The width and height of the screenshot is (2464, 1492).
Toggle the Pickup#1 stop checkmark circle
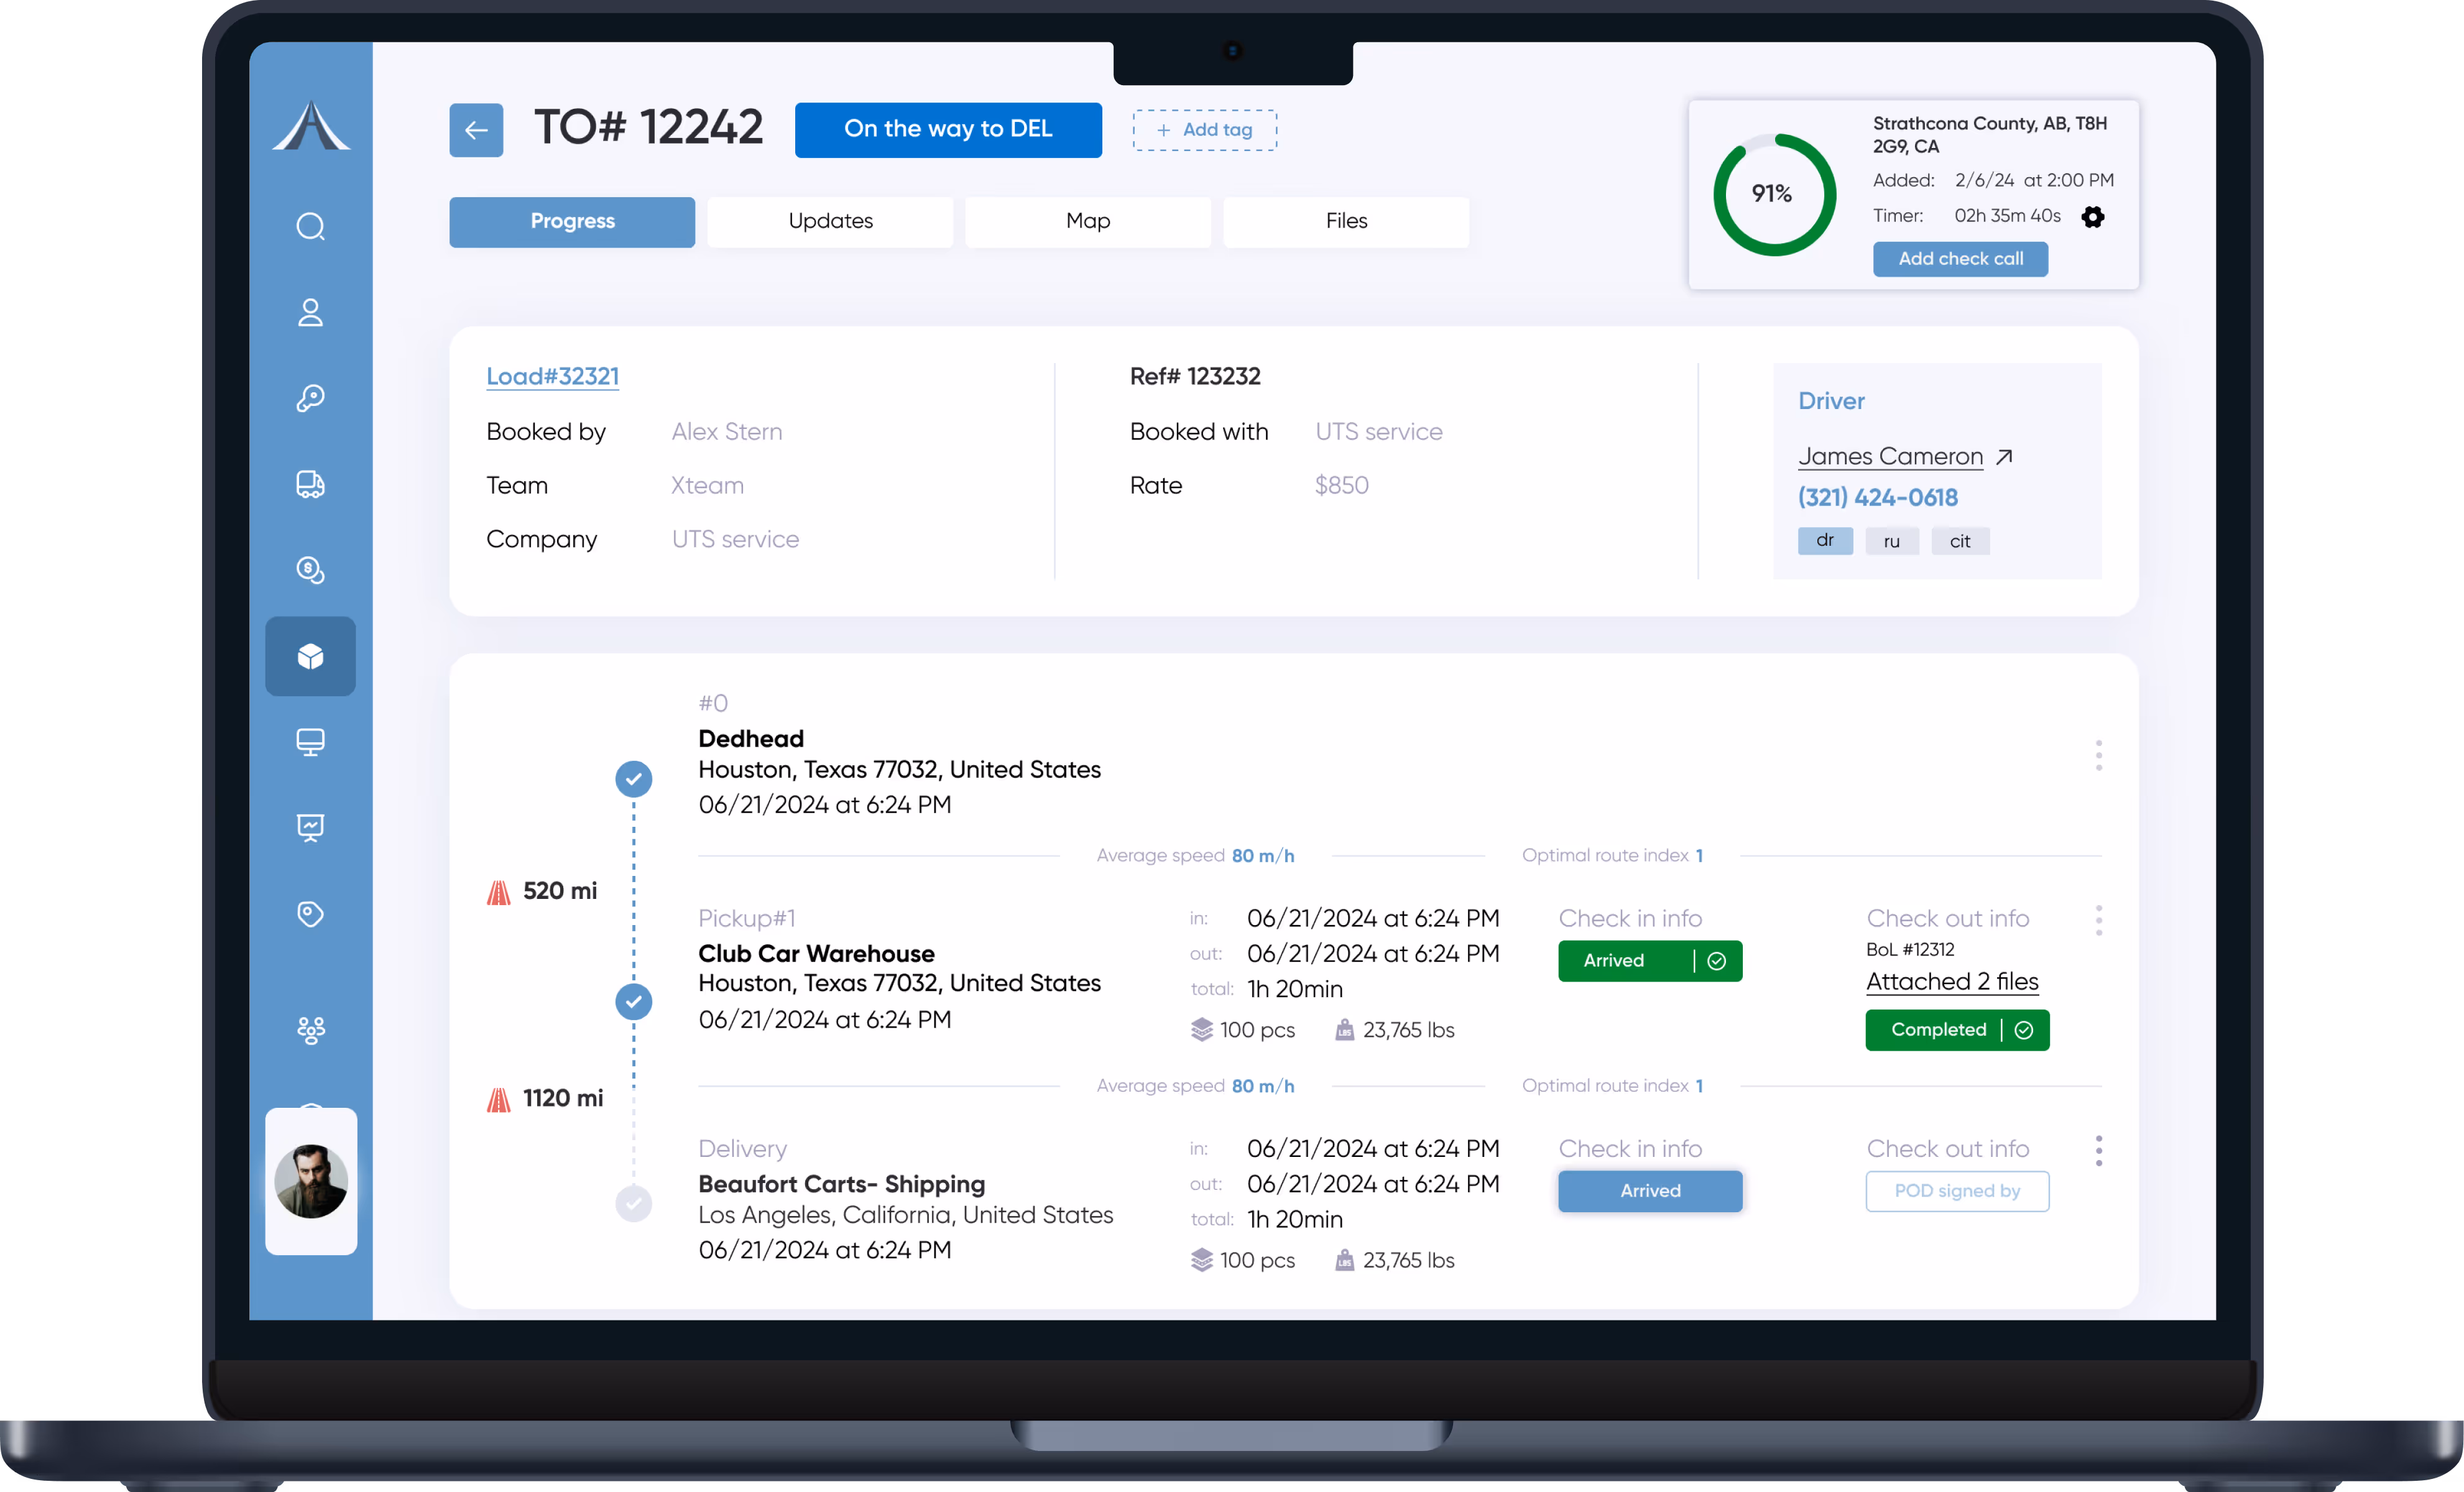[633, 1001]
